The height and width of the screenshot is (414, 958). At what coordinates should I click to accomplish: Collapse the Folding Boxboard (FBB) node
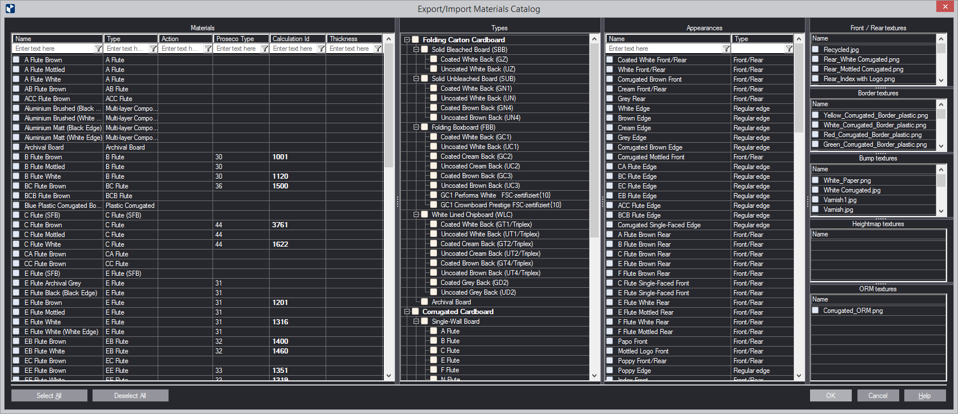416,127
